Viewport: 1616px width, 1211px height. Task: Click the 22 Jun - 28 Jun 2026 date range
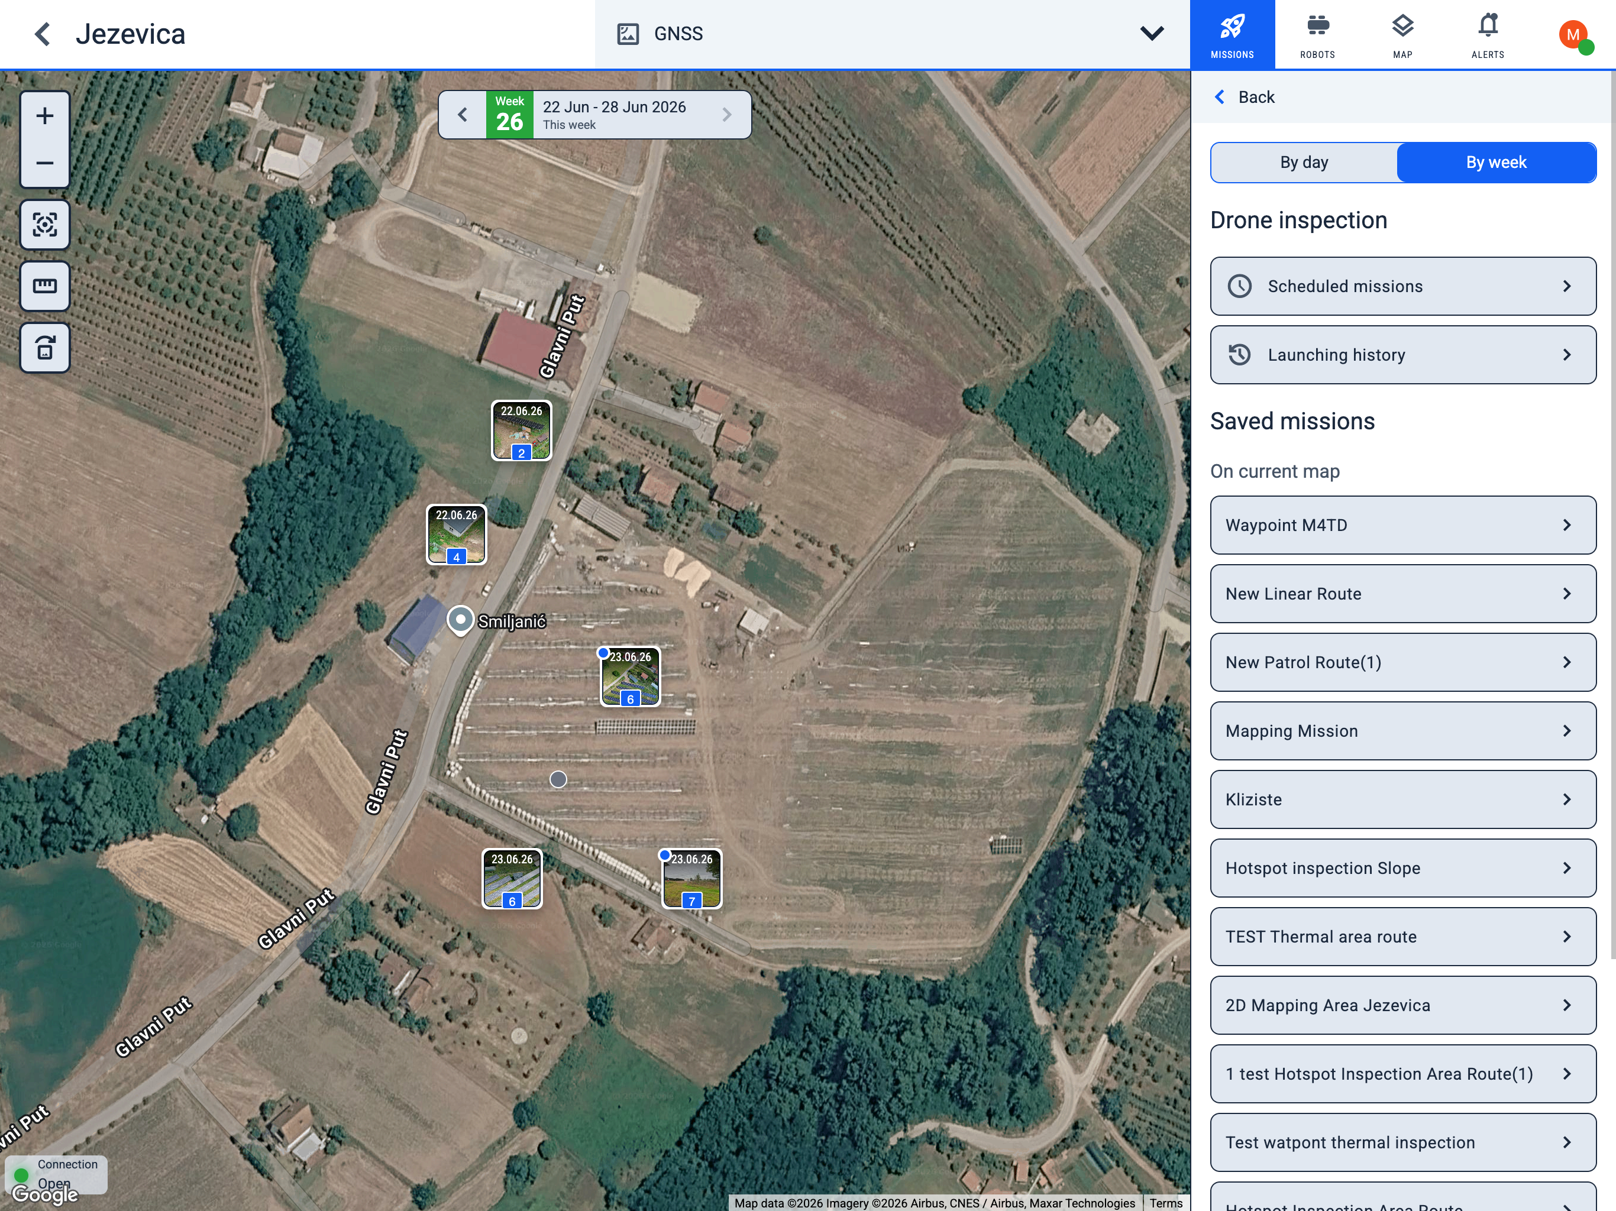coord(613,106)
